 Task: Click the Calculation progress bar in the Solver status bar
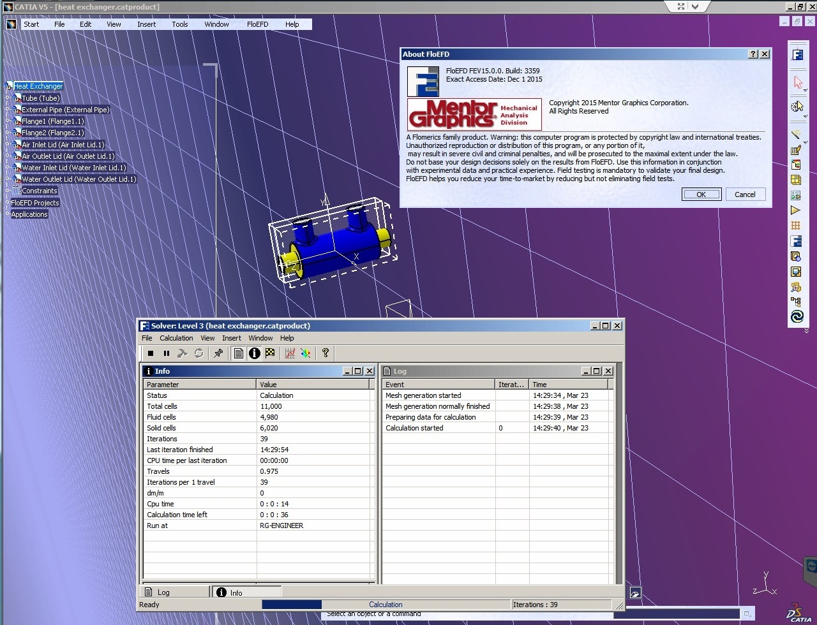(386, 605)
